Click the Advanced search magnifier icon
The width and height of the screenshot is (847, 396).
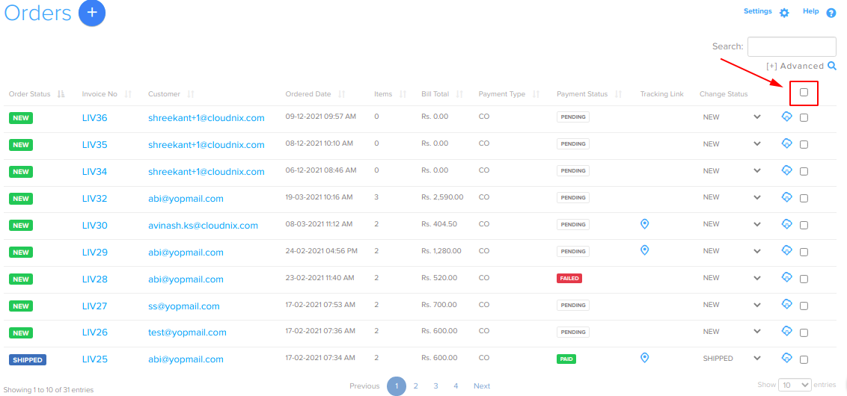click(833, 66)
